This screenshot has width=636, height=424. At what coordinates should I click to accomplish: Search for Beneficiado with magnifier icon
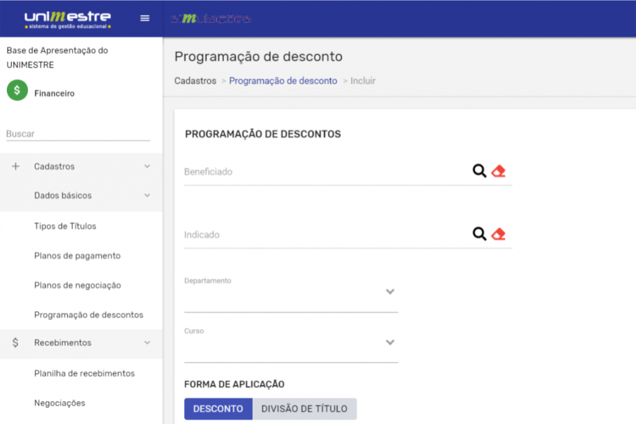(x=479, y=171)
